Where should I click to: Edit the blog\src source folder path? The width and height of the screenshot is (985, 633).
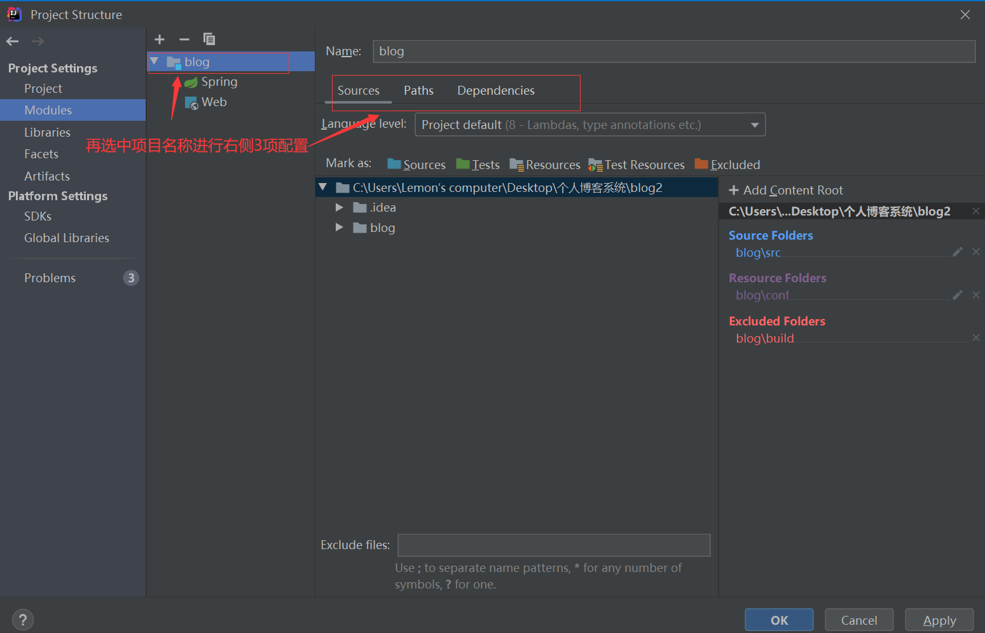[x=957, y=252]
